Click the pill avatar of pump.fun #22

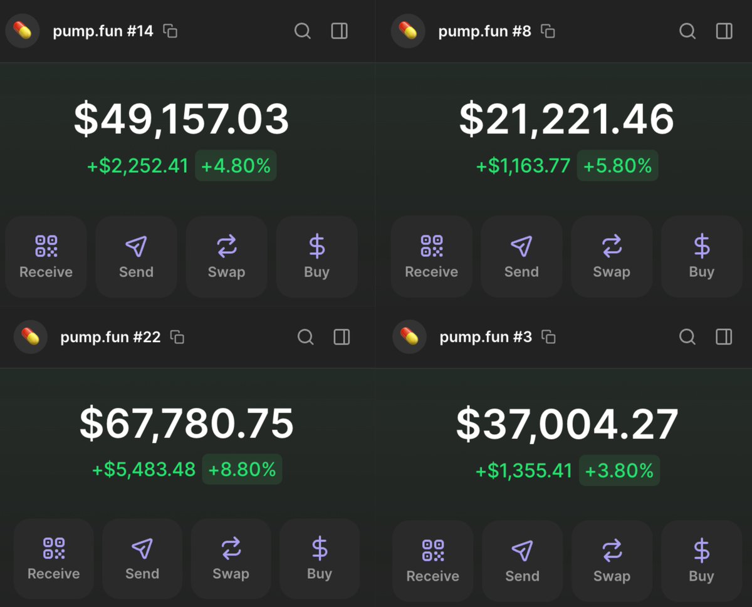pyautogui.click(x=30, y=336)
